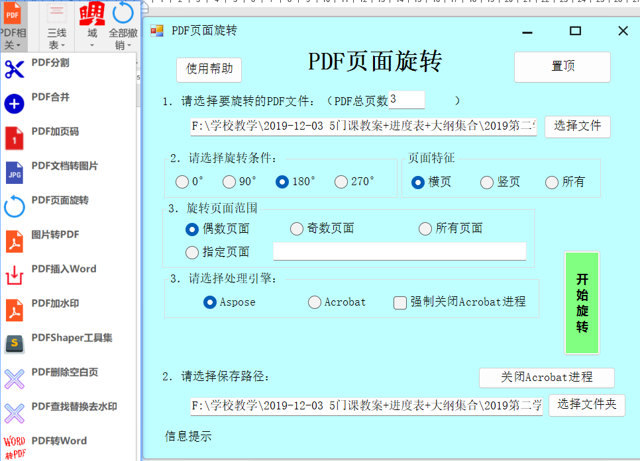Click the PDF转Word red icon

[x=15, y=448]
